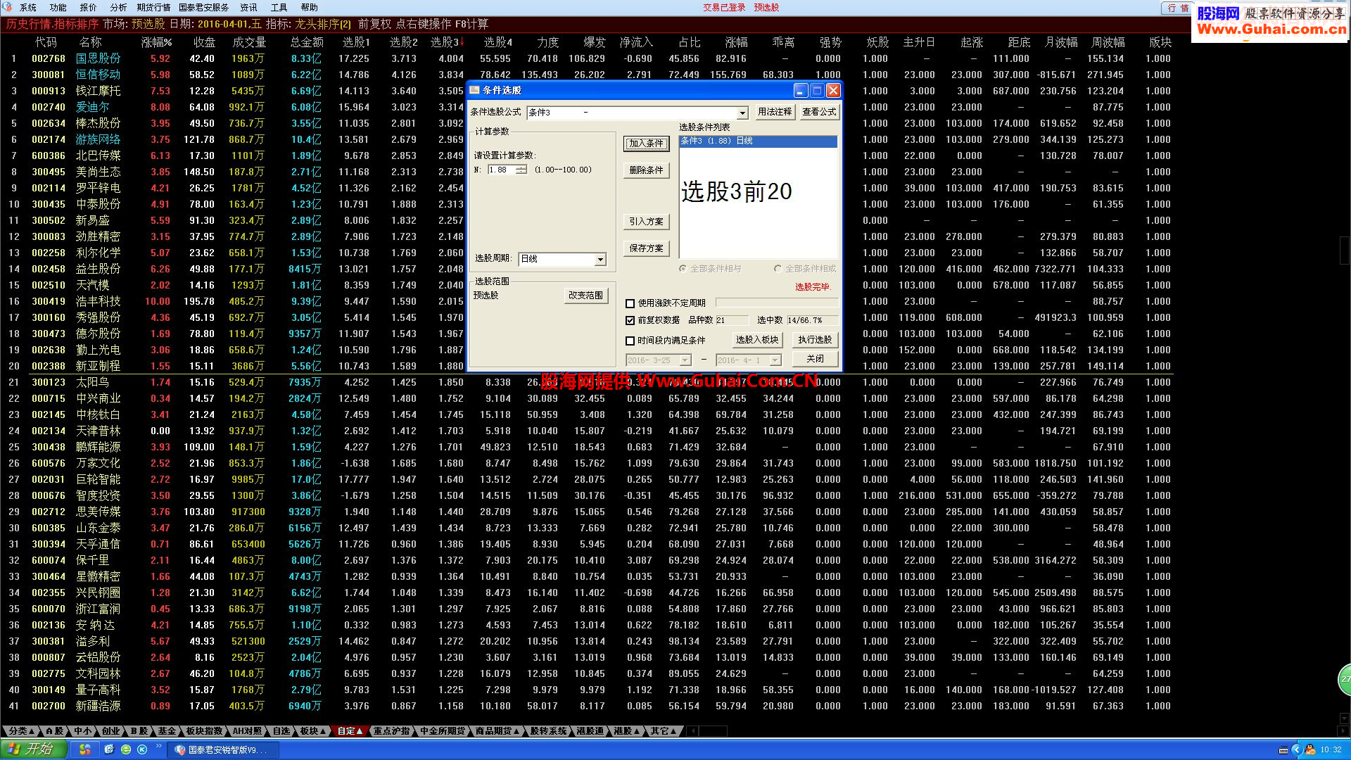Expand the quick launch overflow chevron

click(x=159, y=747)
